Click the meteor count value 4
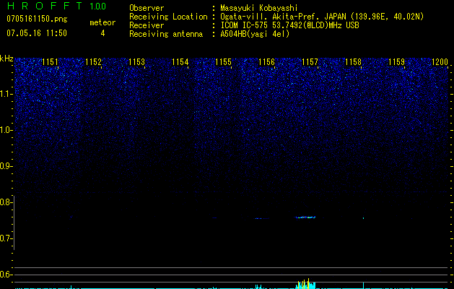The width and height of the screenshot is (454, 289). 102,33
